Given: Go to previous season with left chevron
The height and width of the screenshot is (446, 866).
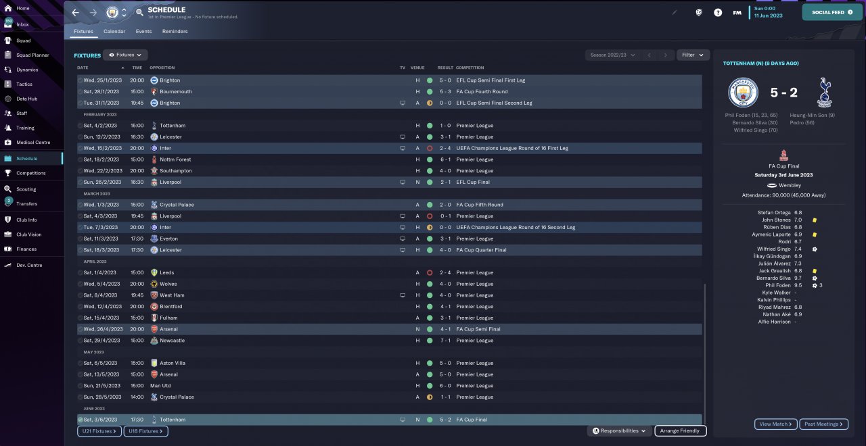Looking at the screenshot, I should [649, 55].
